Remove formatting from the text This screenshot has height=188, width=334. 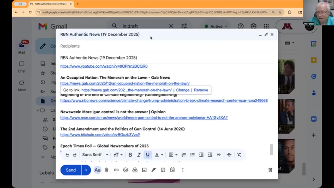click(x=239, y=155)
